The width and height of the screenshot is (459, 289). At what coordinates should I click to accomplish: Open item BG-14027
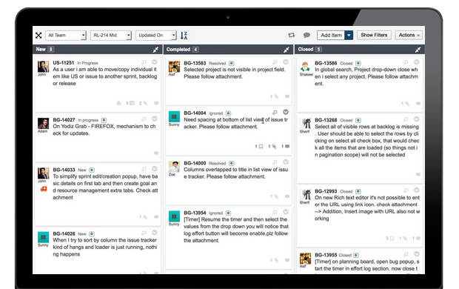tap(64, 120)
